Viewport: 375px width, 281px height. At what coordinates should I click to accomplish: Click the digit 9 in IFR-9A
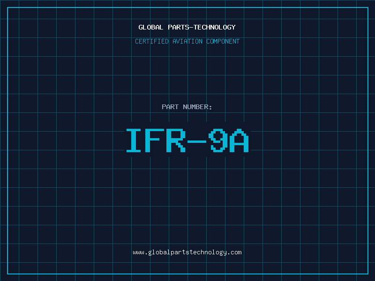point(217,140)
